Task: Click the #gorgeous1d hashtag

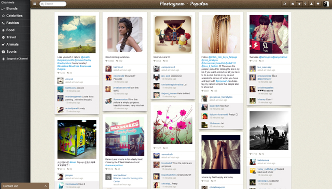Action: pos(222,81)
